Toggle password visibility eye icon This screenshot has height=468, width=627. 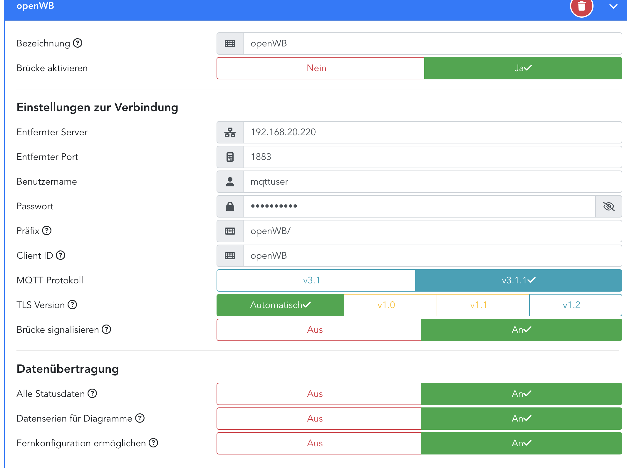point(608,206)
